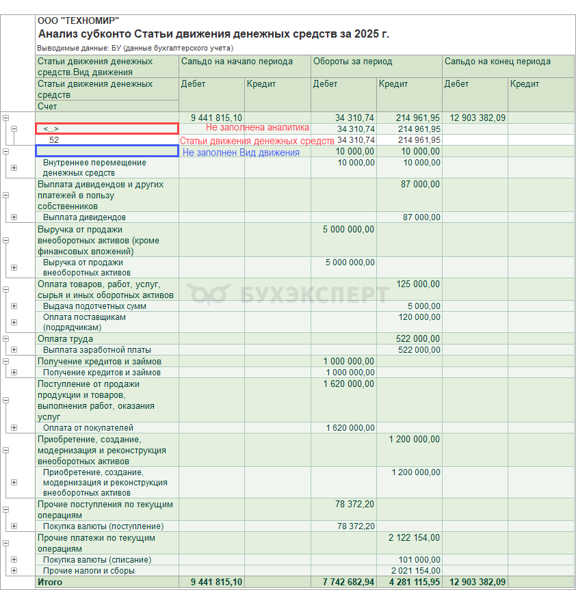Click total debit turnover 7 742 682,94
This screenshot has width=576, height=590.
pos(348,582)
